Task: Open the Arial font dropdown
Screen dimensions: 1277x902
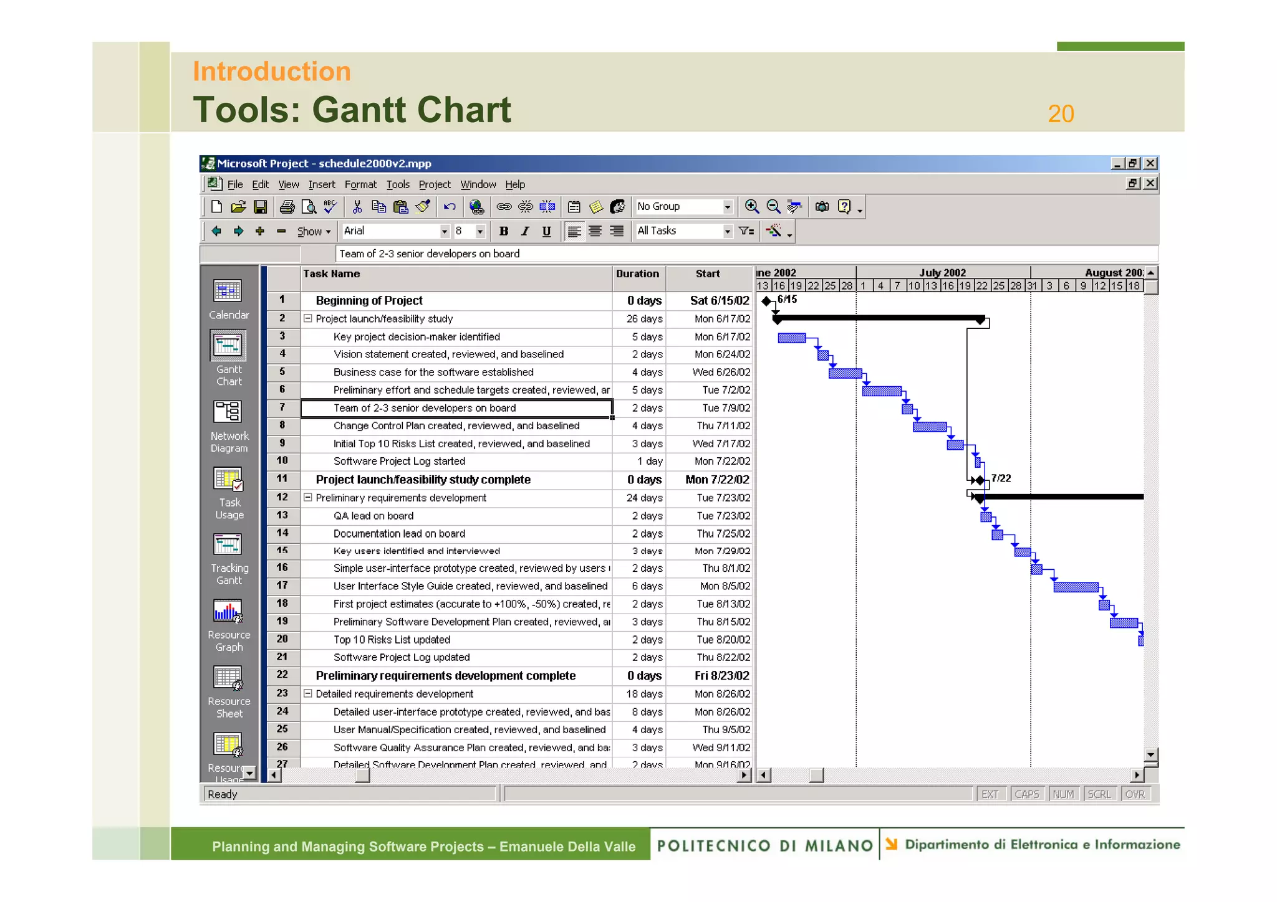Action: pyautogui.click(x=445, y=231)
